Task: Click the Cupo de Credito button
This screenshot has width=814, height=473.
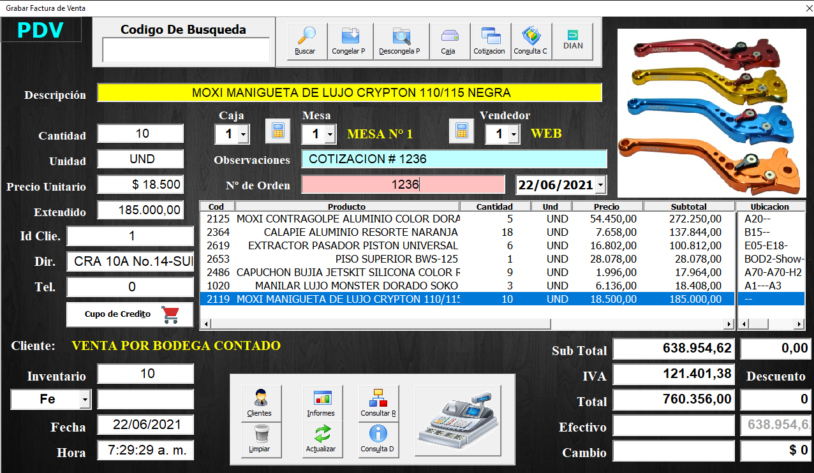Action: tap(130, 314)
